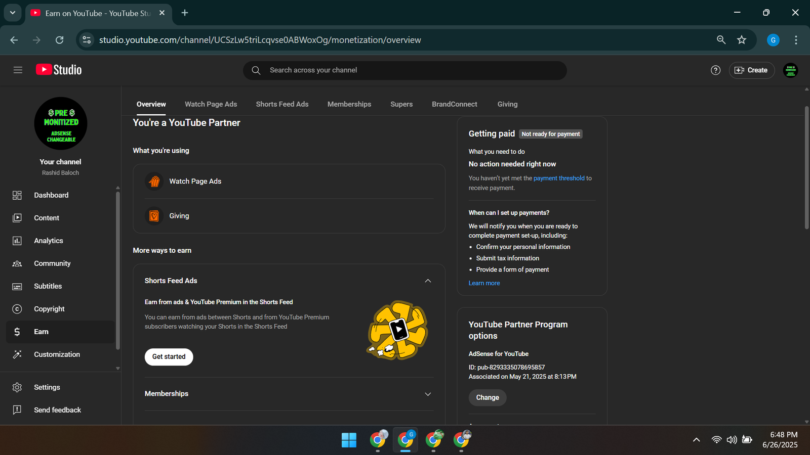Open a new browser tab
810x455 pixels.
click(185, 13)
